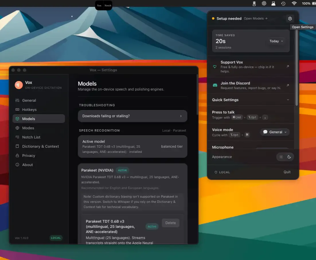The image size is (316, 260).
Task: Go to Modes settings tab
Action: click(39, 128)
